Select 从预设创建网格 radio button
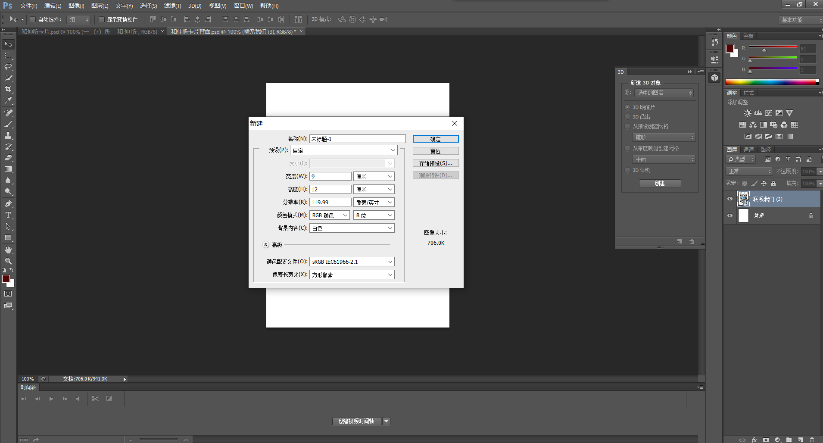Screen dimensions: 823x443 [627, 126]
